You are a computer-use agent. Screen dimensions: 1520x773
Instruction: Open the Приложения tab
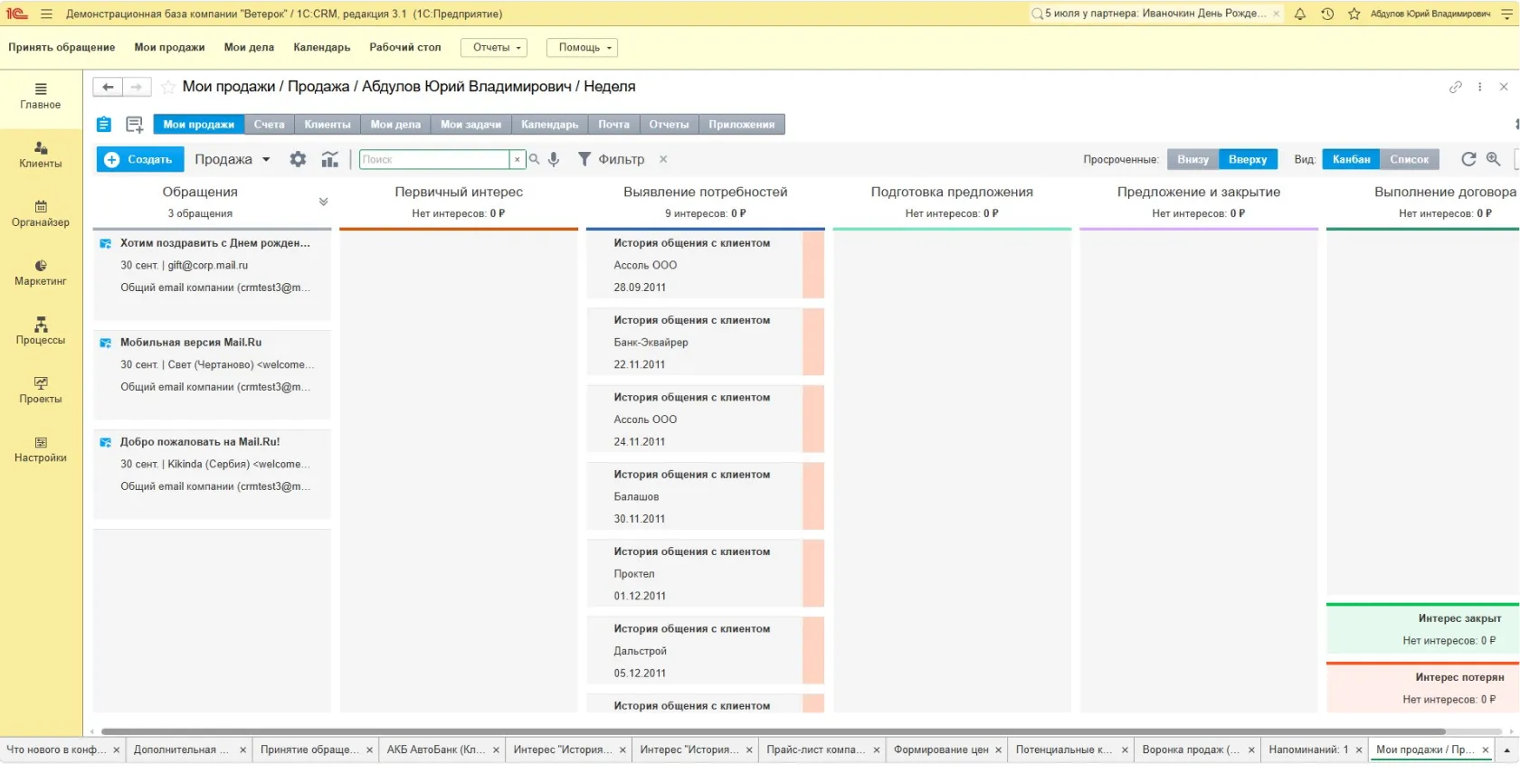click(x=742, y=125)
